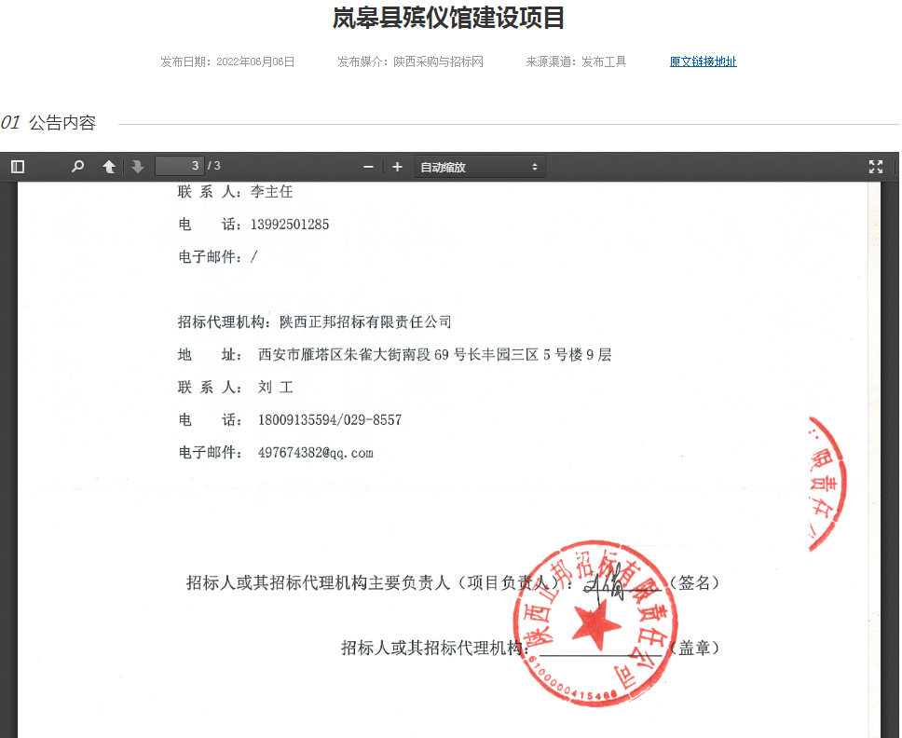The image size is (902, 738).
Task: Click the 来源渠道: 发布工具 text
Action: (x=576, y=61)
